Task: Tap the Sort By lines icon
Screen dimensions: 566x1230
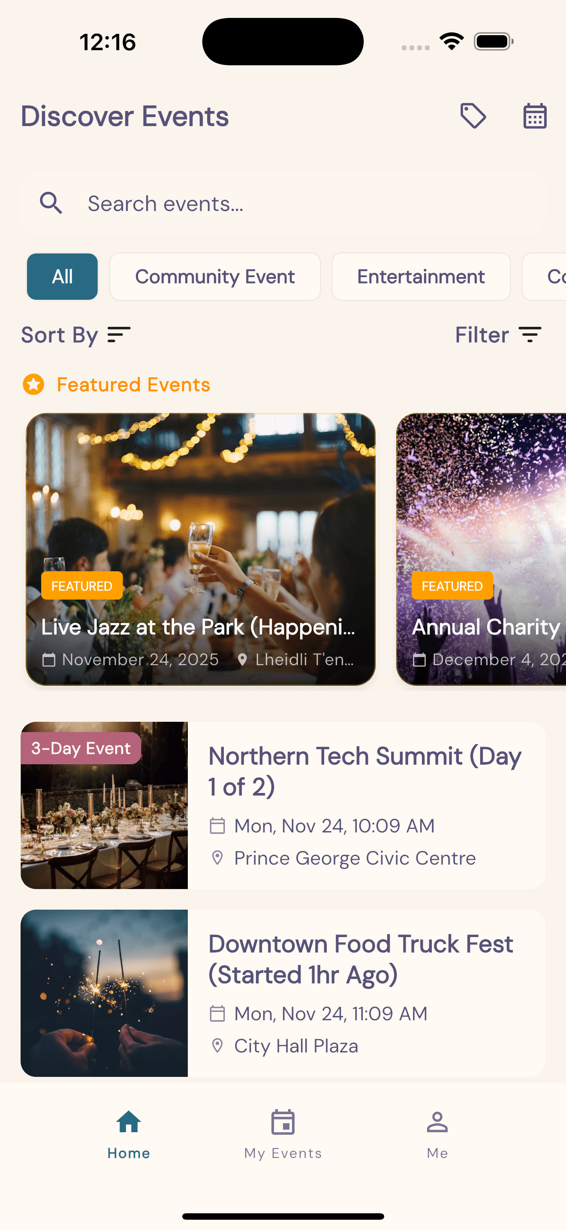Action: pos(119,335)
